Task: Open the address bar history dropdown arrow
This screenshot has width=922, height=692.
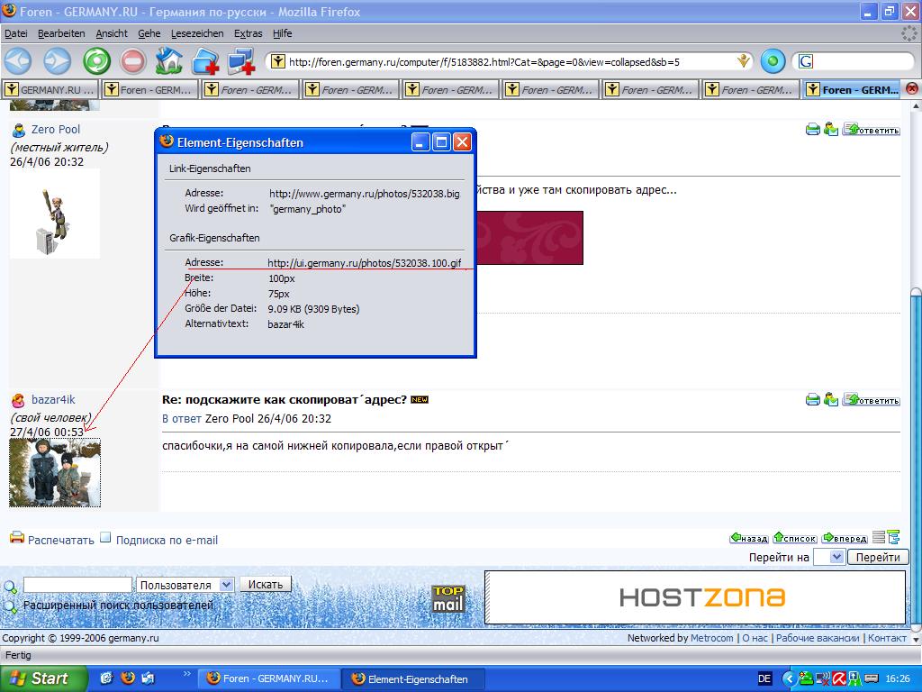Action: 743,61
